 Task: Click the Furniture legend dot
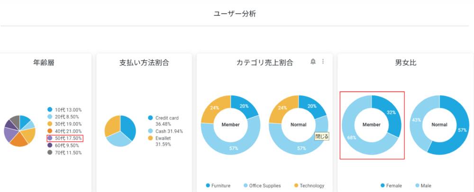(x=208, y=185)
